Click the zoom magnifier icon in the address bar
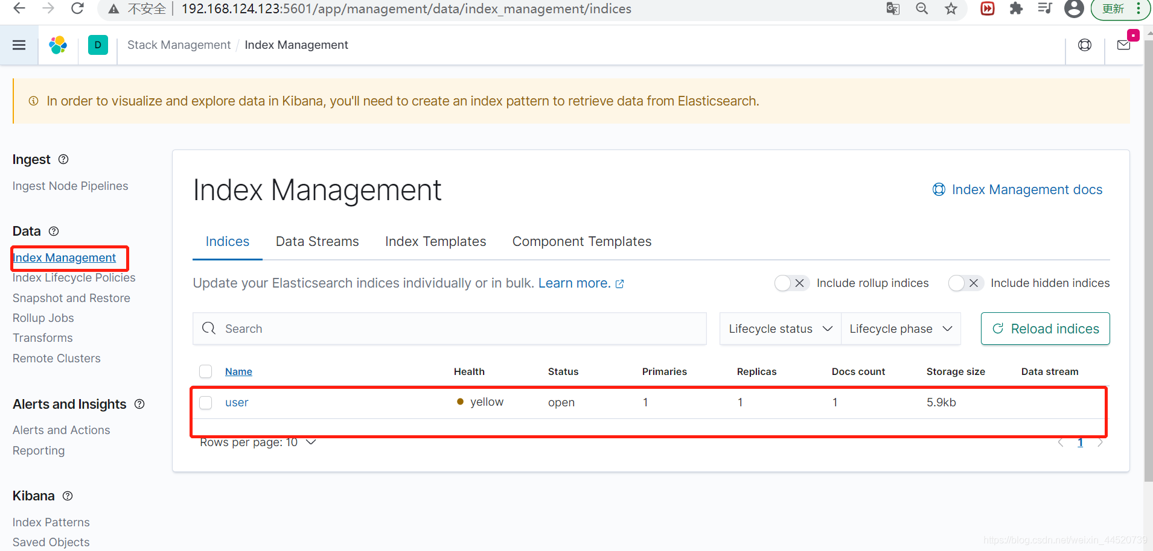Screen dimensions: 1153x551 922,8
